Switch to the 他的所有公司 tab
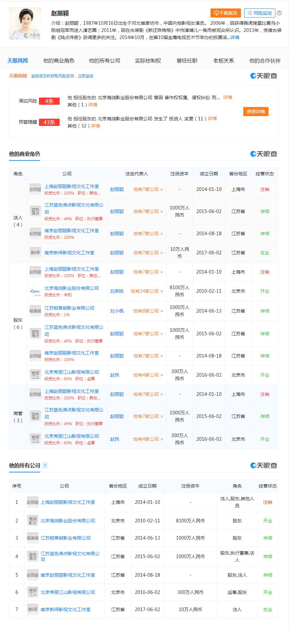The width and height of the screenshot is (289, 630). click(104, 60)
